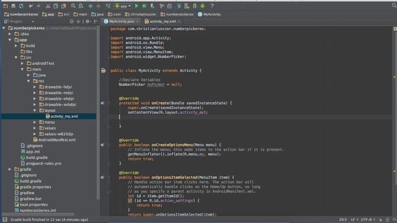Open help with the question mark icon

(x=212, y=6)
